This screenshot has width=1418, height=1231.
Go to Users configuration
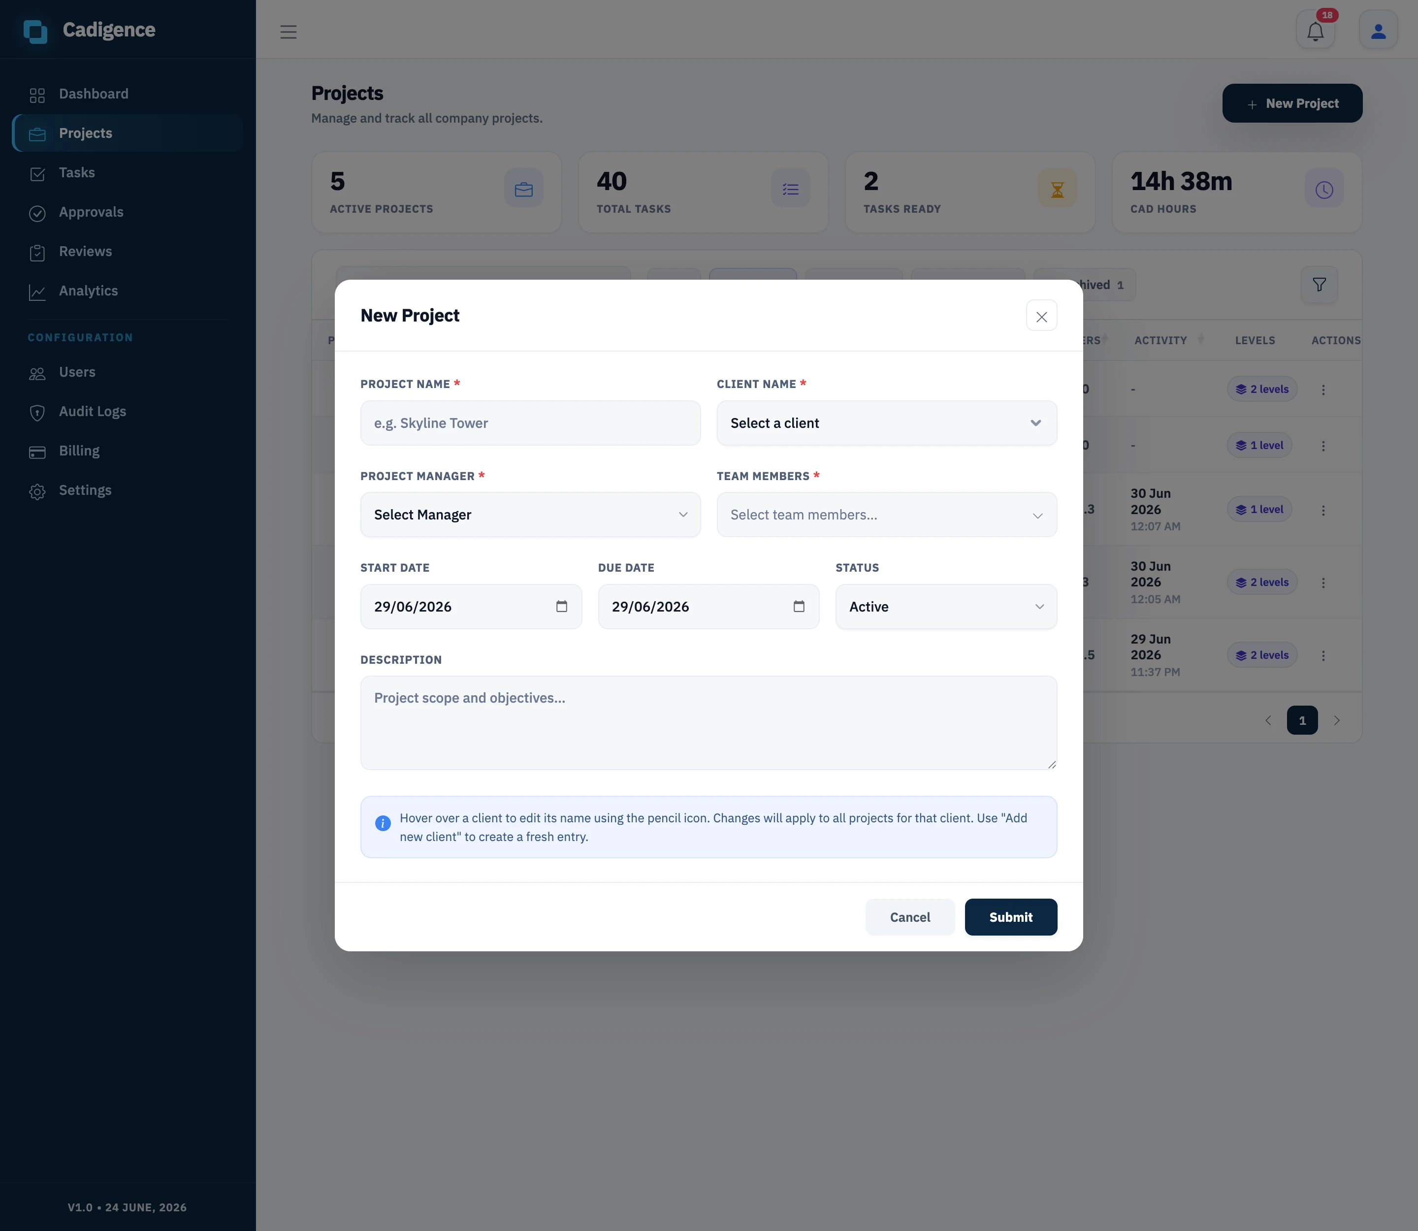click(128, 372)
